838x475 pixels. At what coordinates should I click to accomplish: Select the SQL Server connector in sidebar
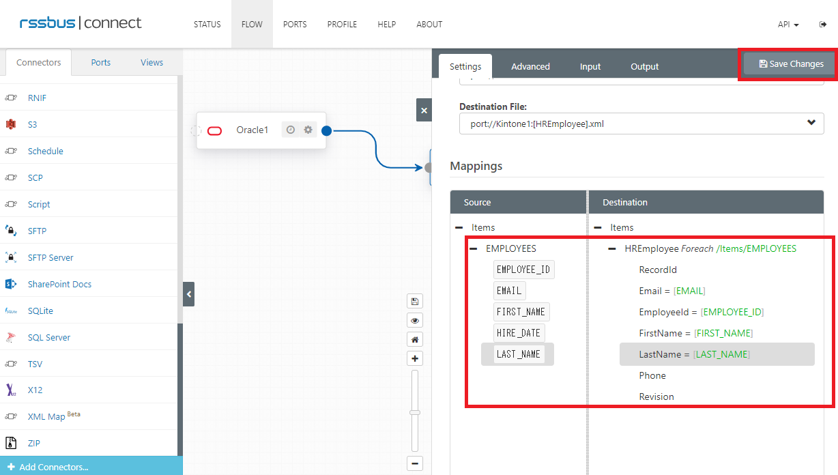pos(48,337)
